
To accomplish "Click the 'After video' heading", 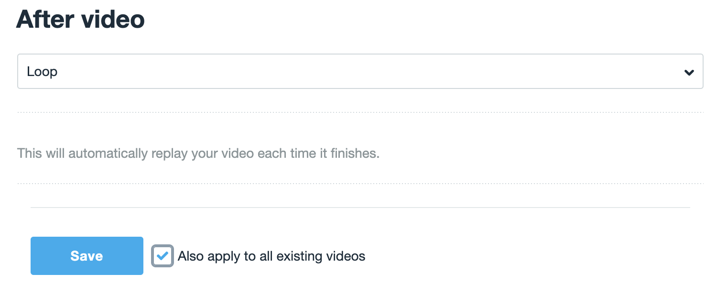I will (x=80, y=20).
